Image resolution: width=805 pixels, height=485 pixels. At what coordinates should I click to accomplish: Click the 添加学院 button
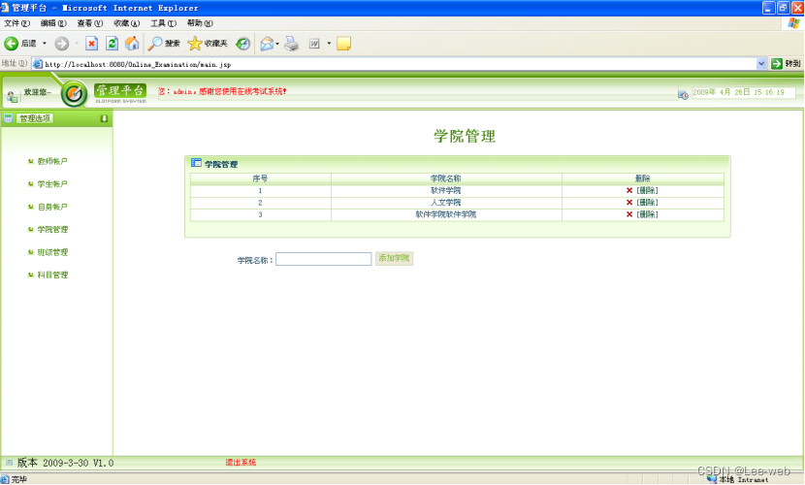pyautogui.click(x=395, y=258)
